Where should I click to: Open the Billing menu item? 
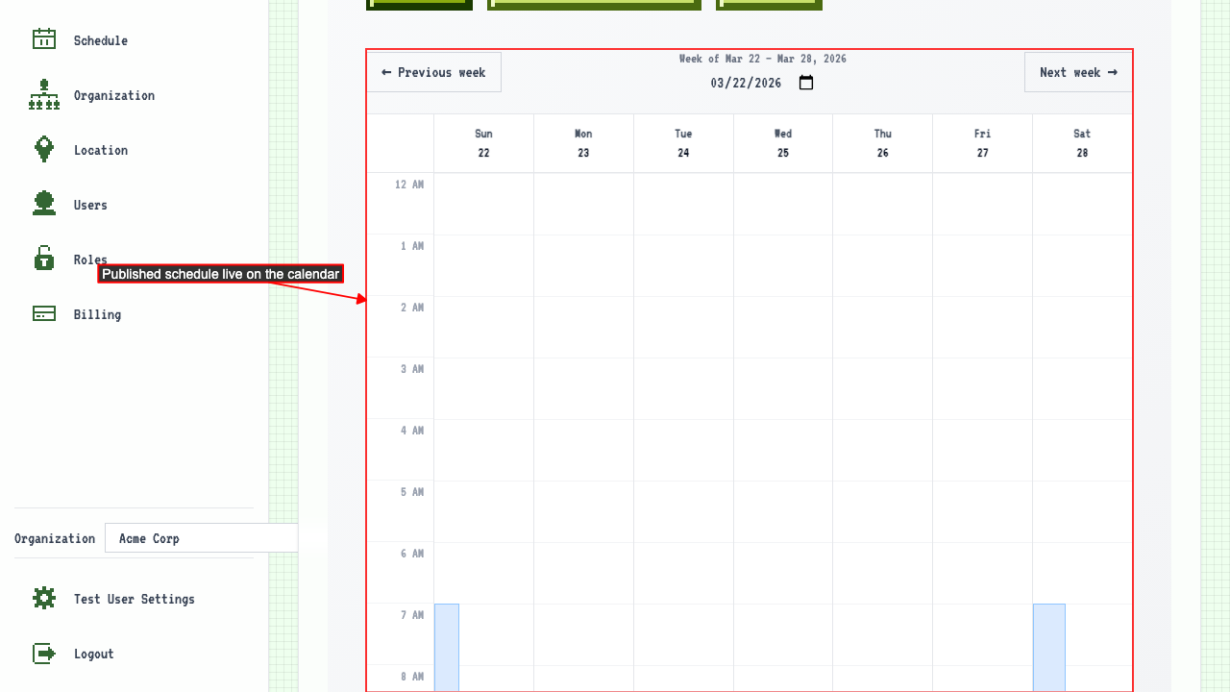[x=97, y=314]
